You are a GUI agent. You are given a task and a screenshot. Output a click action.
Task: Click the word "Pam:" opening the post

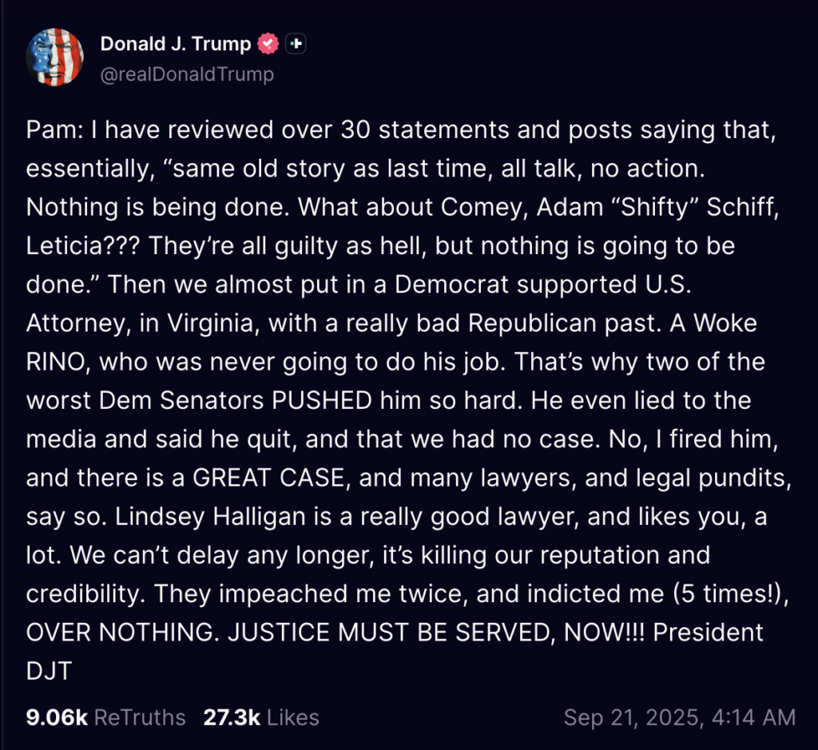tap(55, 130)
